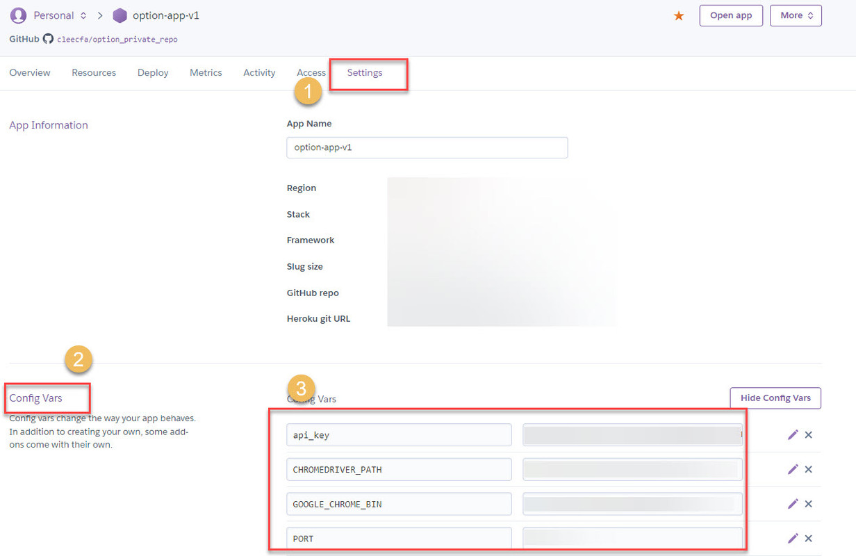Remove the CHROMEDRIVER_PATH config var
The height and width of the screenshot is (556, 856).
(809, 469)
